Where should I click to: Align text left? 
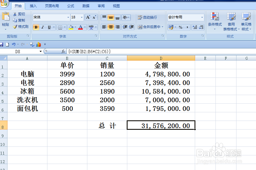104,27
